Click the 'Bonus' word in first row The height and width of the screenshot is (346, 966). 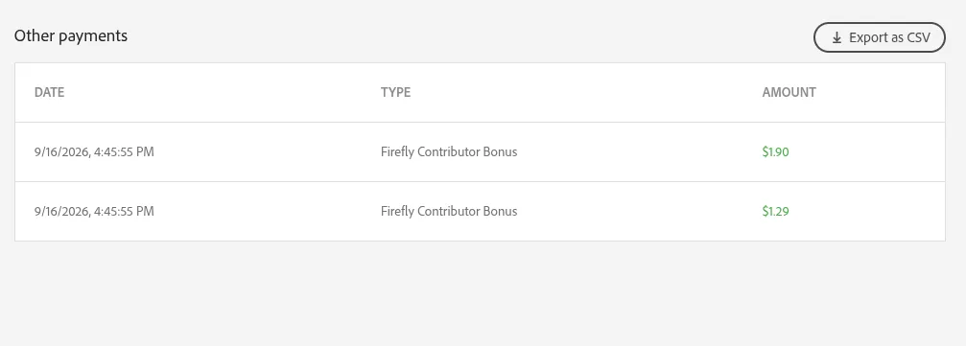(x=500, y=151)
